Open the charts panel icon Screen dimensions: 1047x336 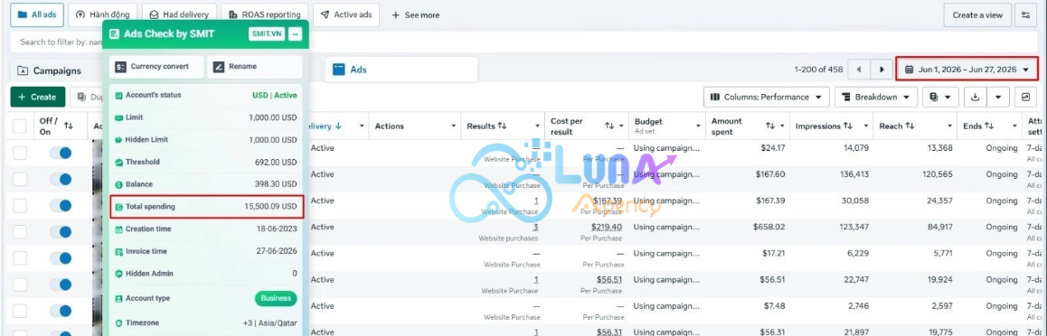[1025, 97]
